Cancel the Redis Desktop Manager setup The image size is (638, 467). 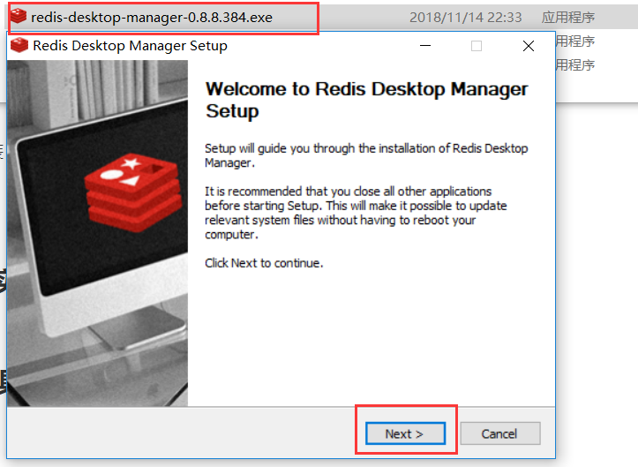(x=500, y=433)
